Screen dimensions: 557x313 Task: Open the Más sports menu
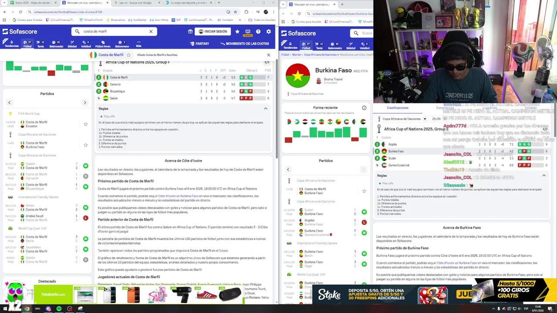pyautogui.click(x=138, y=44)
